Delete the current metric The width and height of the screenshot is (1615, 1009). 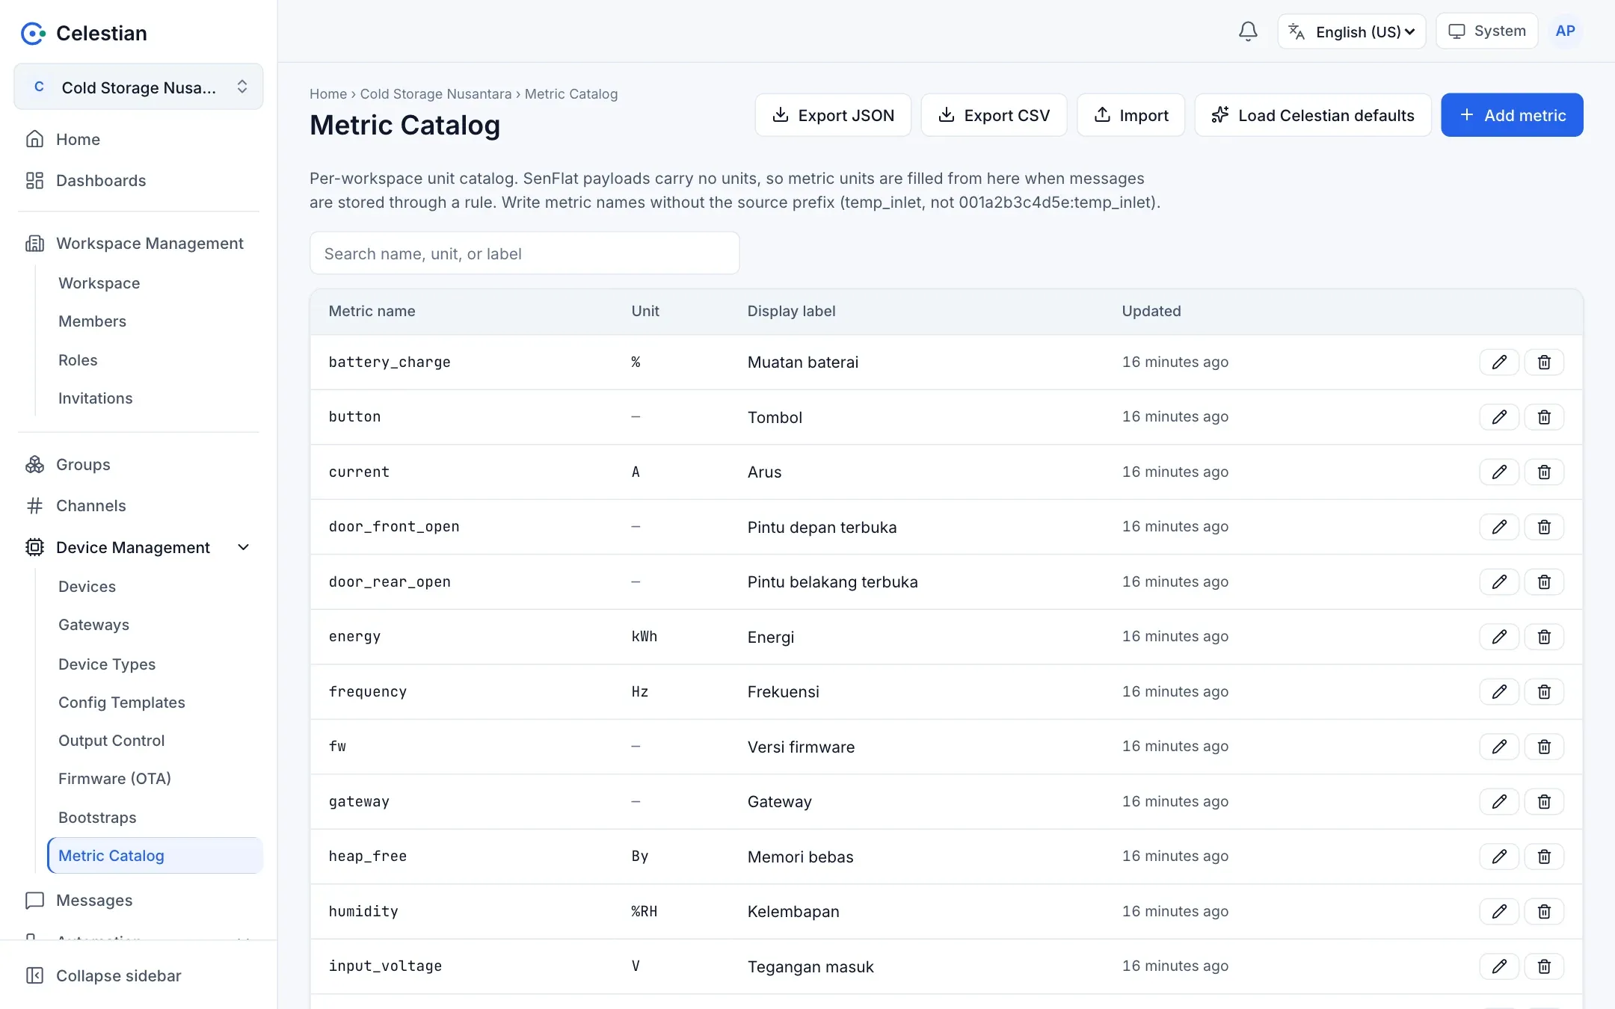pyautogui.click(x=1544, y=472)
